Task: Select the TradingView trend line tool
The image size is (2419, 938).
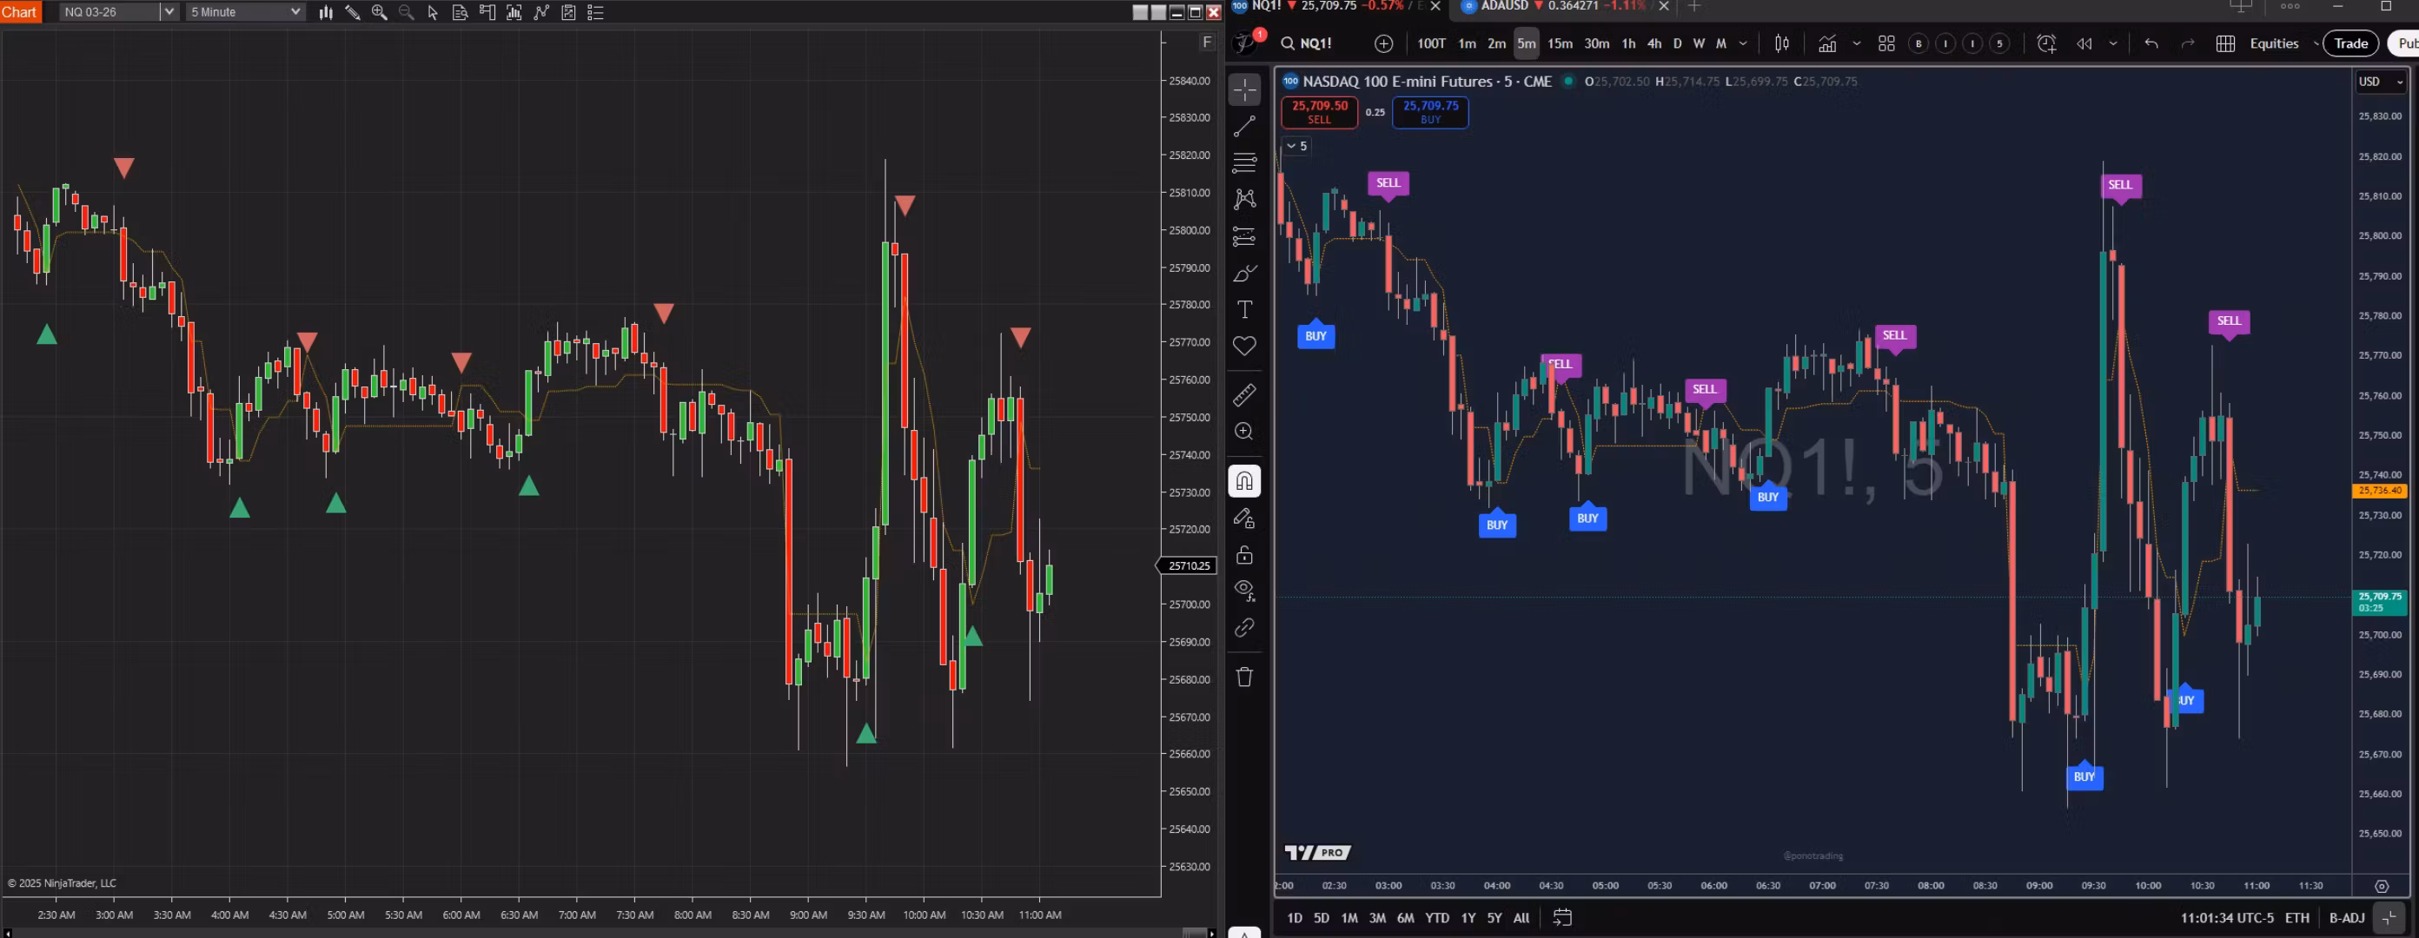Action: [x=1244, y=126]
